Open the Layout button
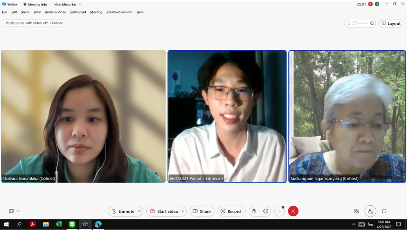Viewport: 407px width, 230px height. [391, 24]
